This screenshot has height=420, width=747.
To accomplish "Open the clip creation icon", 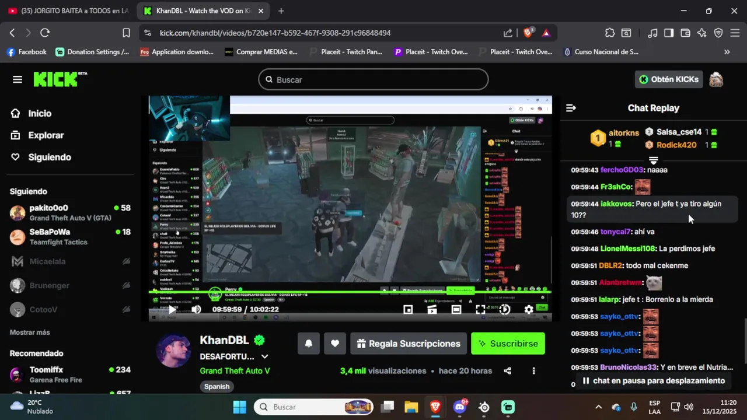I will tap(432, 310).
